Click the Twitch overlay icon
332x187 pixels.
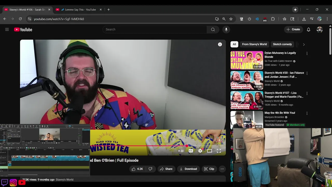click(5, 182)
